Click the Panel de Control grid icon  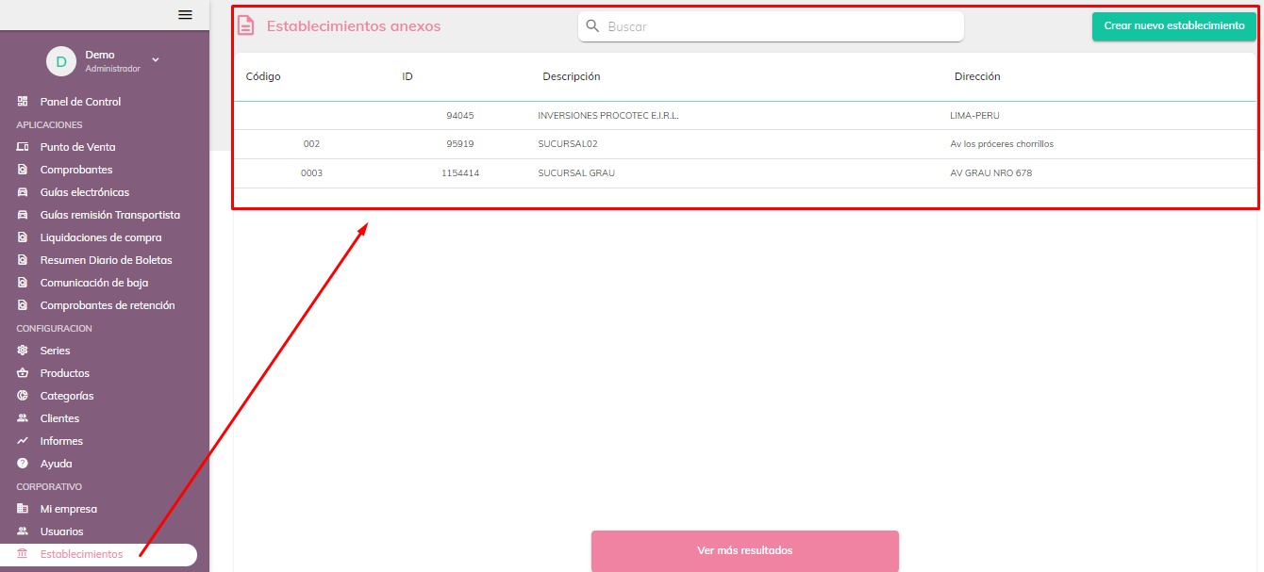tap(23, 102)
